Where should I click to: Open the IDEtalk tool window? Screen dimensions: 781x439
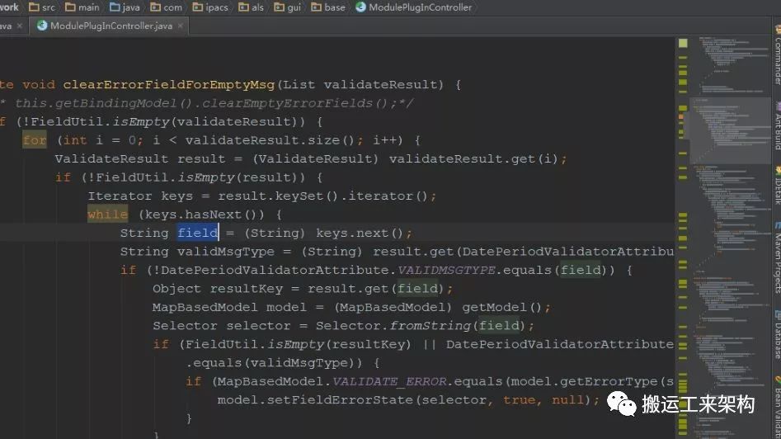coord(777,186)
